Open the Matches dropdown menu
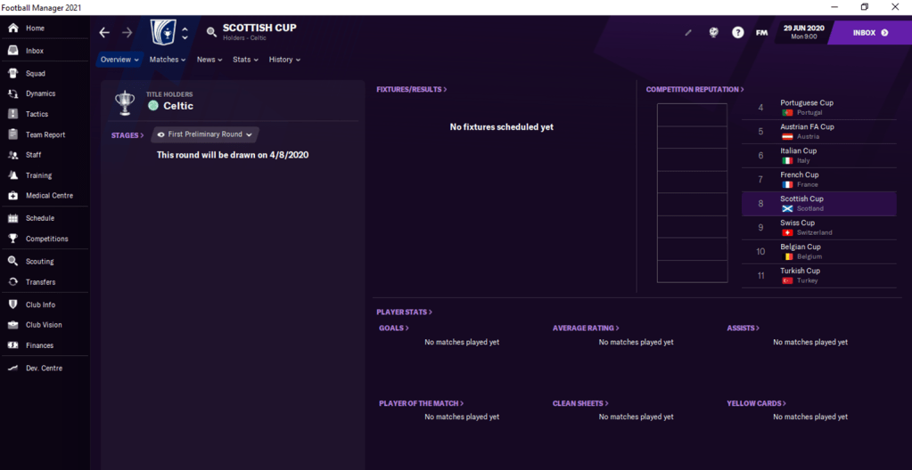 coord(167,60)
